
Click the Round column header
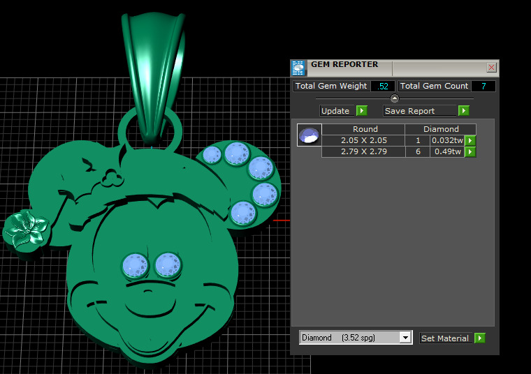point(363,129)
